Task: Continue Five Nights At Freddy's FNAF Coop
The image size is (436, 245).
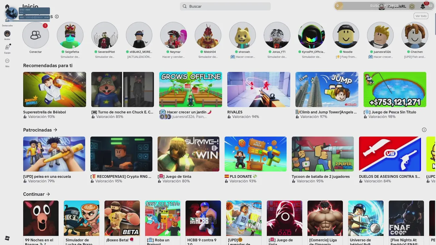Action: click(406, 218)
